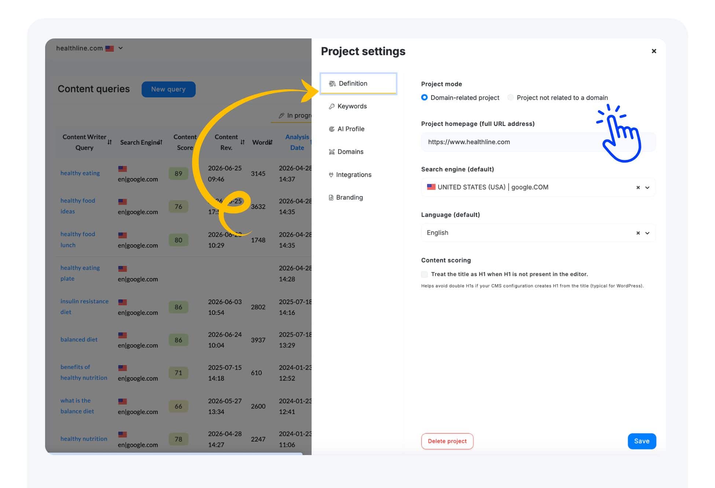Sort by Content Writer Query column arrows
Screen dimensions: 715x488
[x=110, y=142]
